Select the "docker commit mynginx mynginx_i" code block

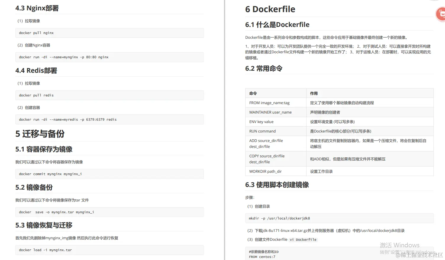109,174
